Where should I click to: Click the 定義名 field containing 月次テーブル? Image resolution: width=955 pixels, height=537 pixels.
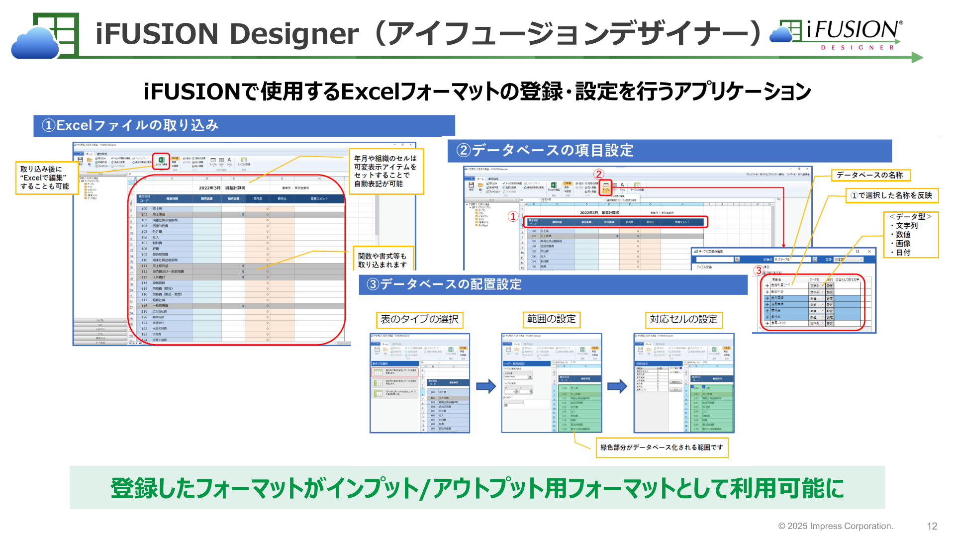792,260
